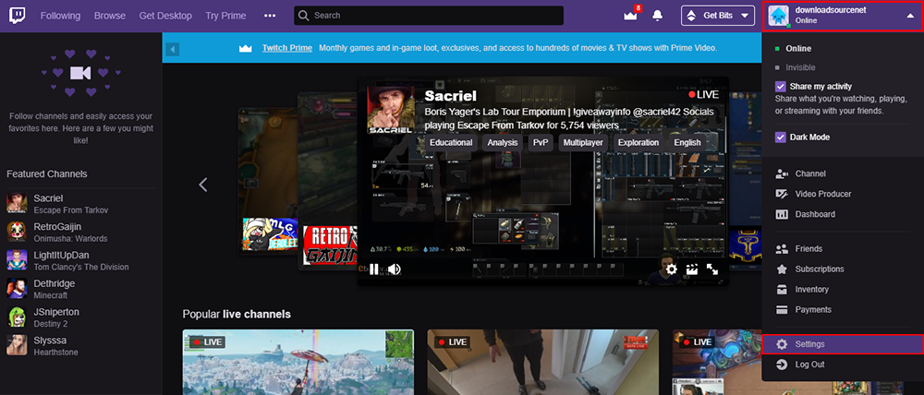This screenshot has width=924, height=395.
Task: Open the middle popular live thumbnail
Action: 543,362
